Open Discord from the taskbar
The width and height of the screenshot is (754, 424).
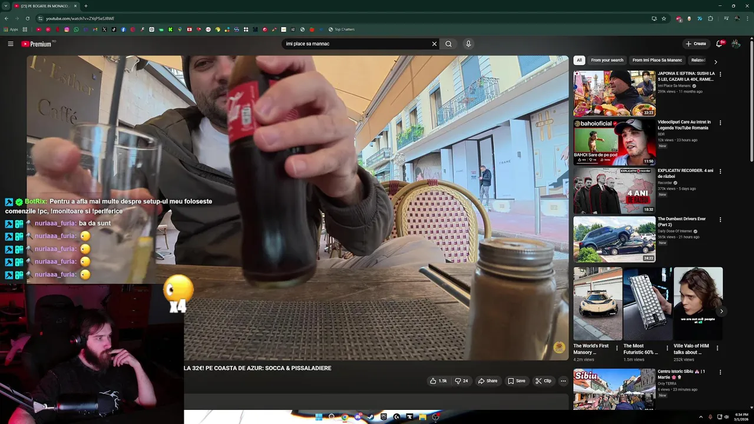click(358, 417)
